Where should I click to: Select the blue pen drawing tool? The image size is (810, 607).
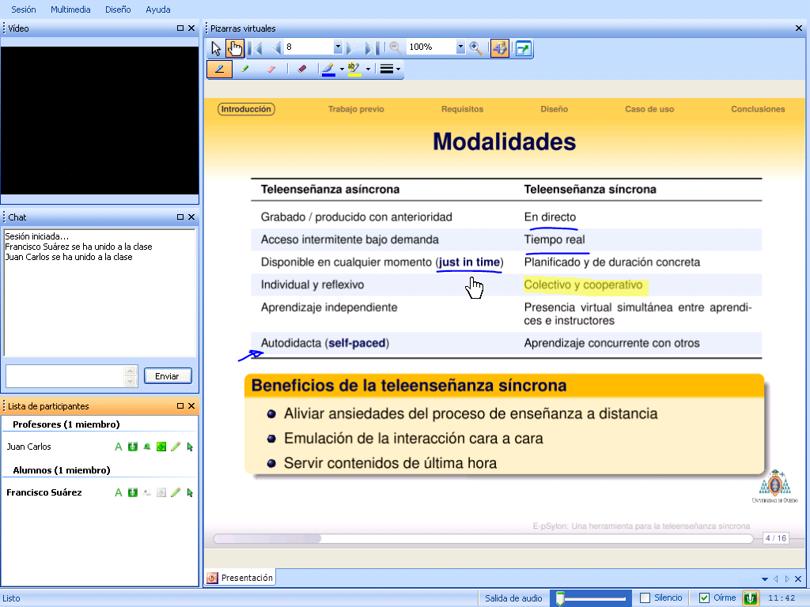(x=220, y=69)
